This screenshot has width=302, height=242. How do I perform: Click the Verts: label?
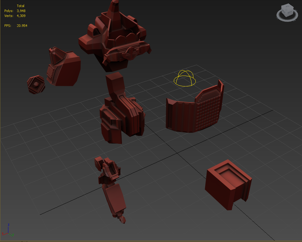click(9, 16)
